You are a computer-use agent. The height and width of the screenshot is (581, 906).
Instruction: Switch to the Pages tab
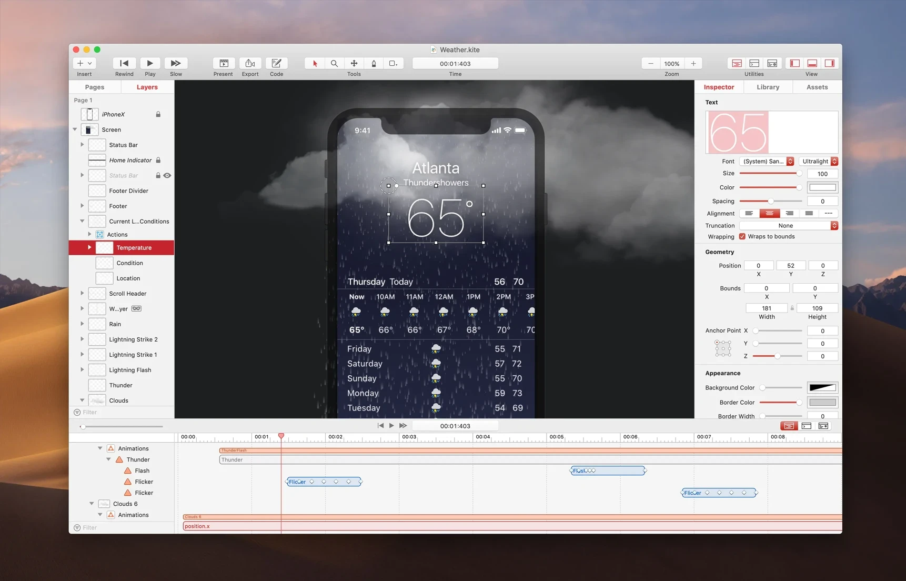(95, 87)
